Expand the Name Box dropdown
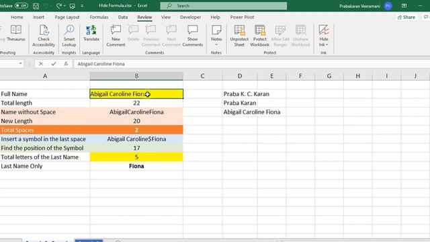The height and width of the screenshot is (242, 430). 20,64
